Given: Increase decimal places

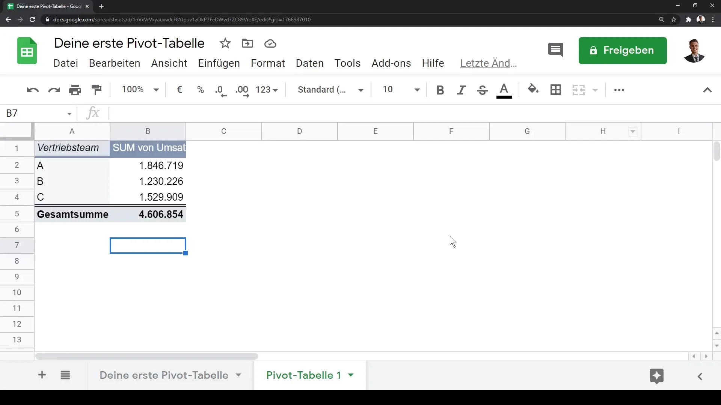Looking at the screenshot, I should 242,90.
